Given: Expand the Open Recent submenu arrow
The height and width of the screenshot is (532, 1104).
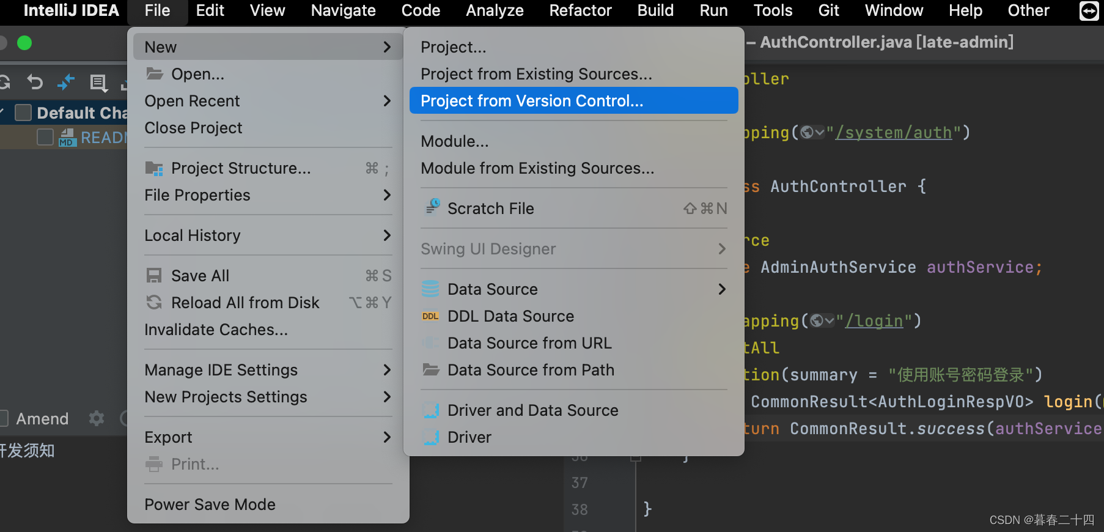Looking at the screenshot, I should click(386, 101).
